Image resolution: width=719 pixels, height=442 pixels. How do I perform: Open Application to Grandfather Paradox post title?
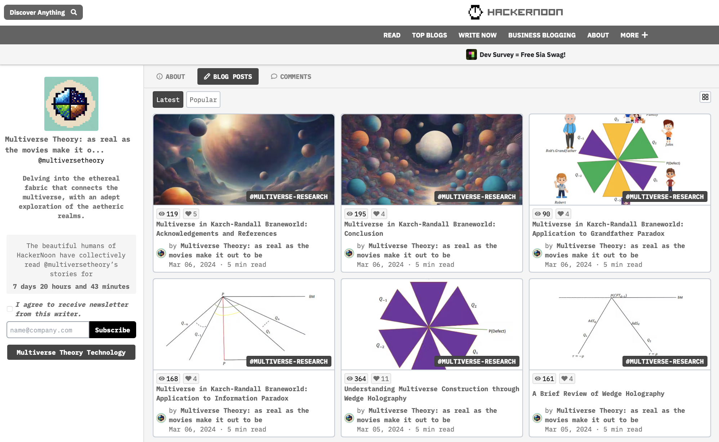tap(608, 229)
